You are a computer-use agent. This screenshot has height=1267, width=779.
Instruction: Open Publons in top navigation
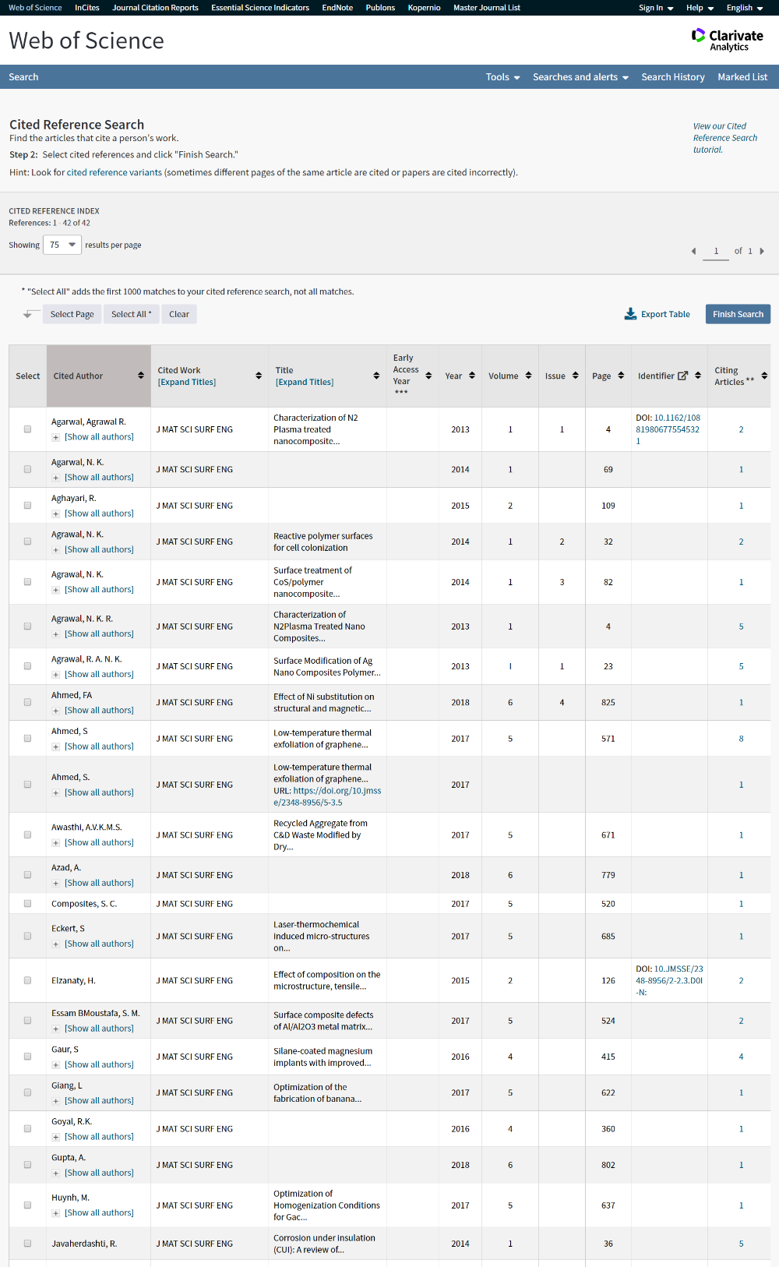[380, 8]
